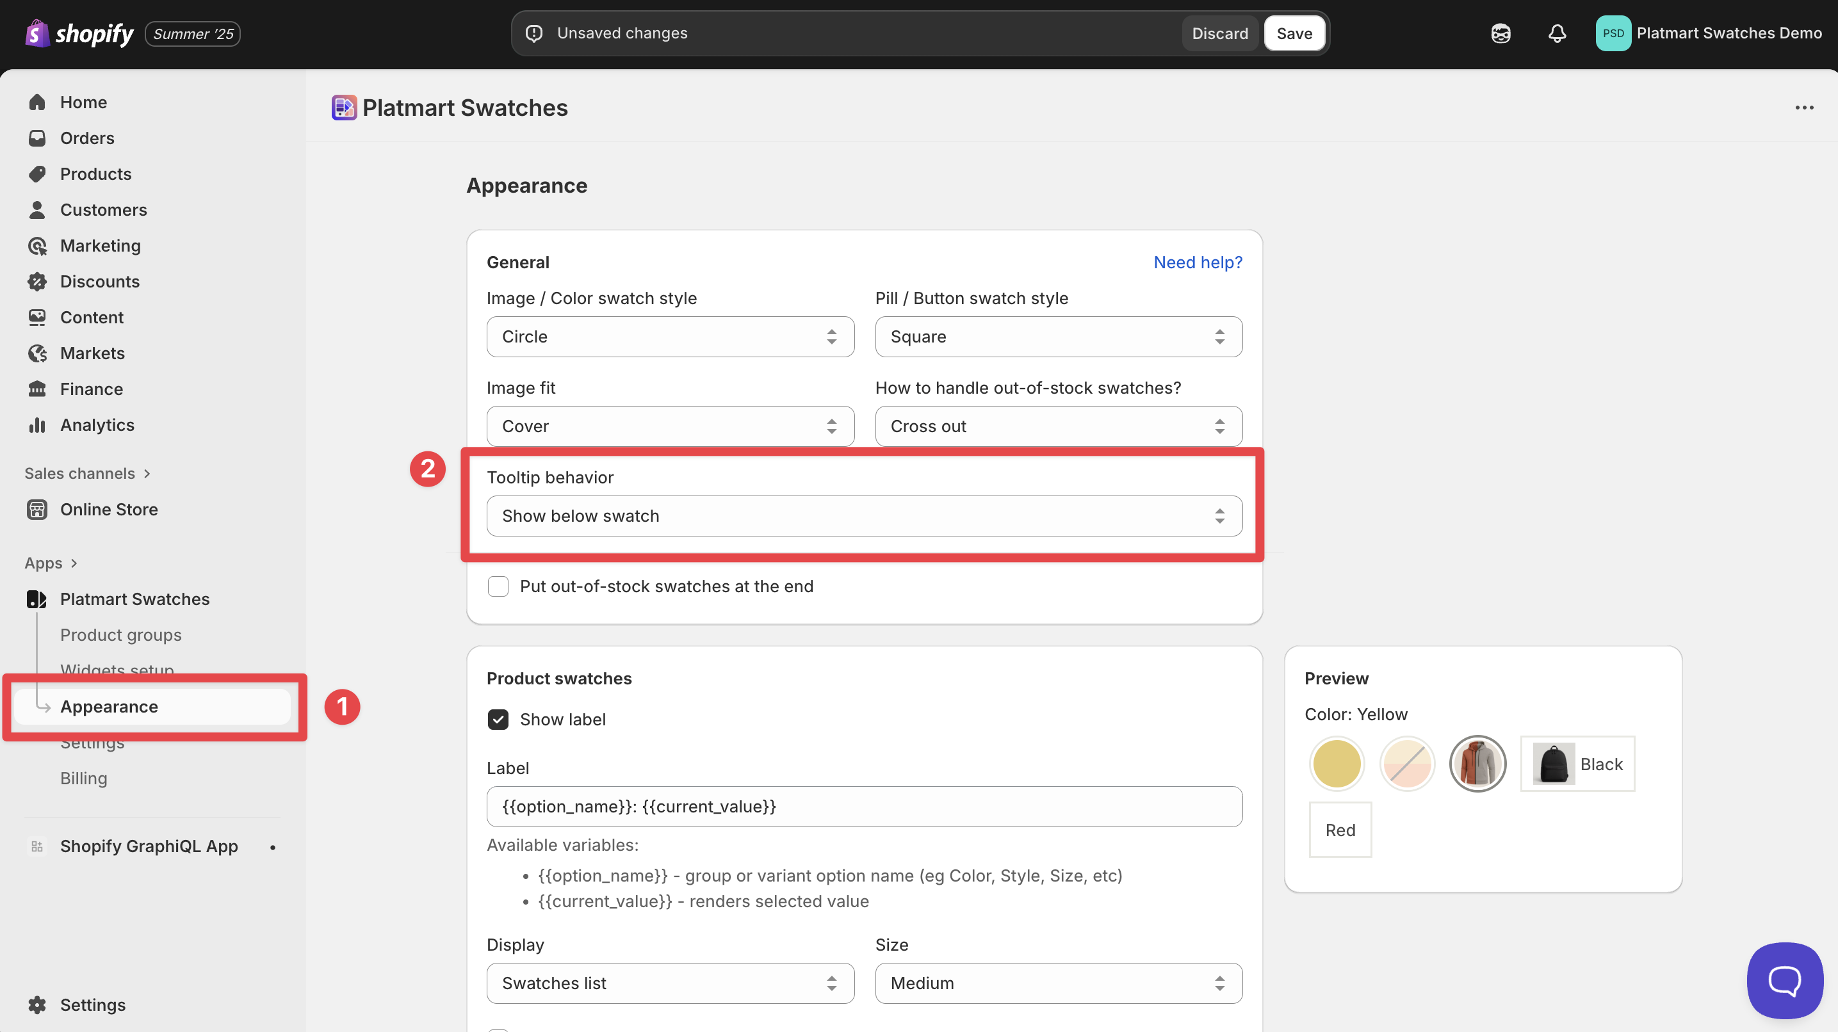Click the Content image icon
Viewport: 1838px width, 1032px height.
tap(37, 318)
